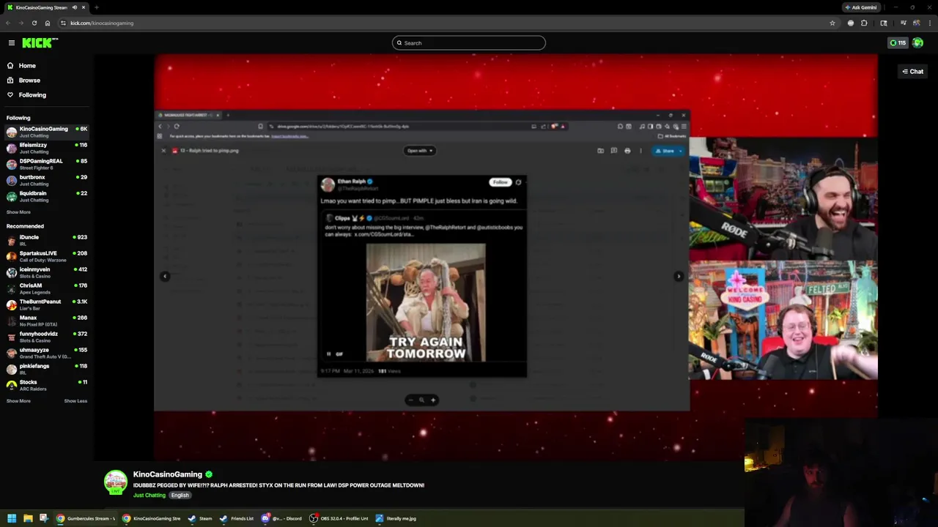
Task: Open Steam Friends List from taskbar
Action: 237,518
